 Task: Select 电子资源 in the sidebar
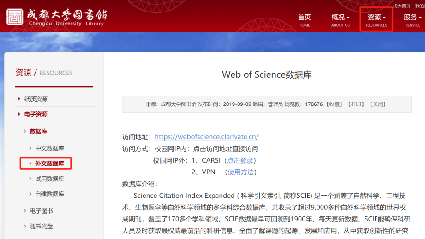36,114
